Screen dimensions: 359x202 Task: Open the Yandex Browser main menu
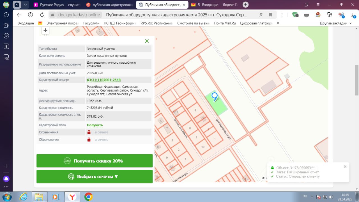(318, 5)
